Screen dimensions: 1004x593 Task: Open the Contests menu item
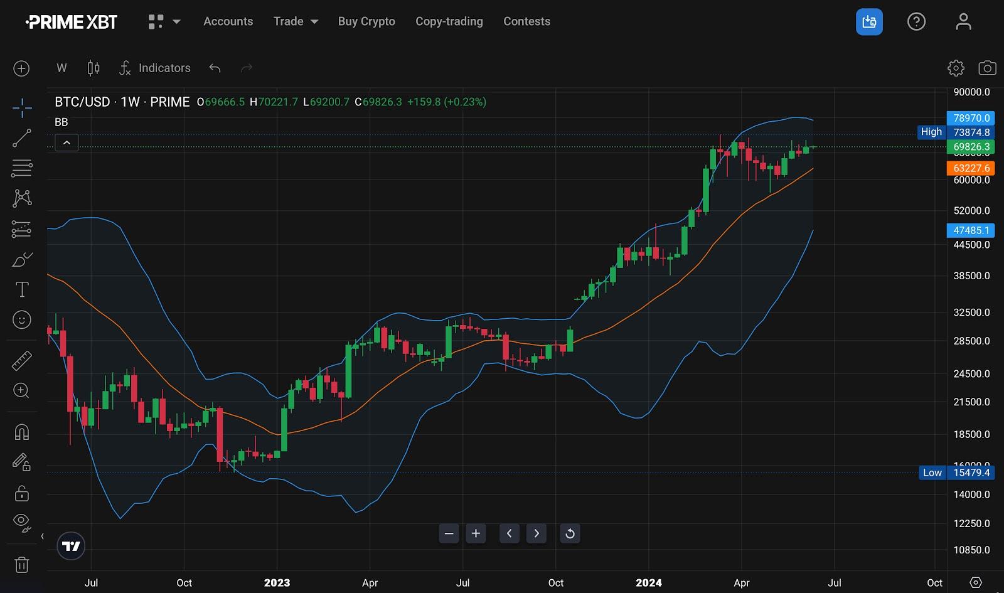pyautogui.click(x=526, y=21)
